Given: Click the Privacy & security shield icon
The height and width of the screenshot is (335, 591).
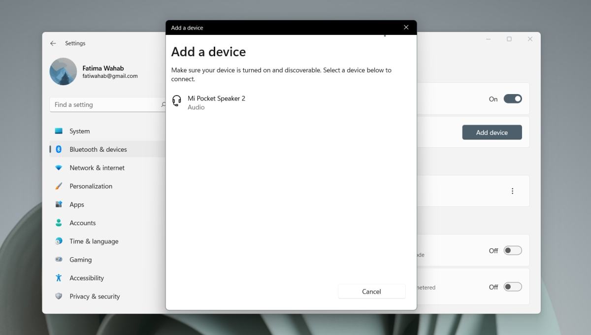Looking at the screenshot, I should point(59,296).
